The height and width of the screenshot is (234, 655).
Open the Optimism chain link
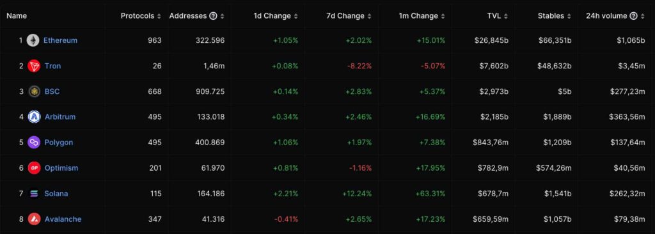(x=61, y=168)
